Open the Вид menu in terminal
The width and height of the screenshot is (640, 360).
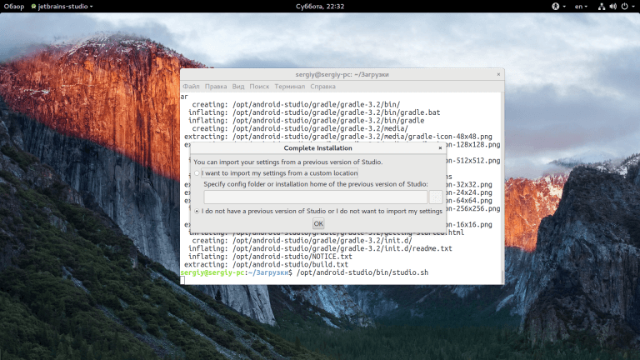(x=238, y=87)
